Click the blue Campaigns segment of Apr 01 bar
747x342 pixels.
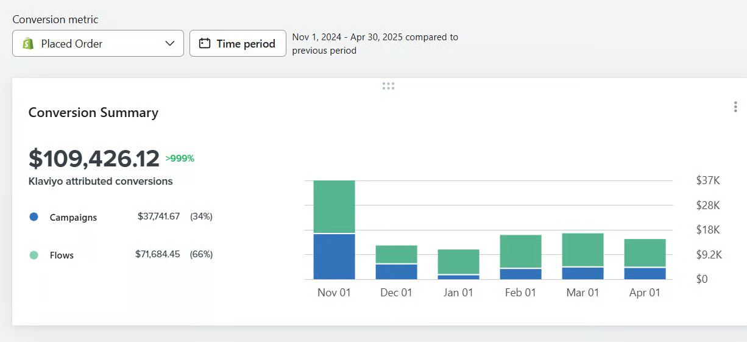(645, 273)
